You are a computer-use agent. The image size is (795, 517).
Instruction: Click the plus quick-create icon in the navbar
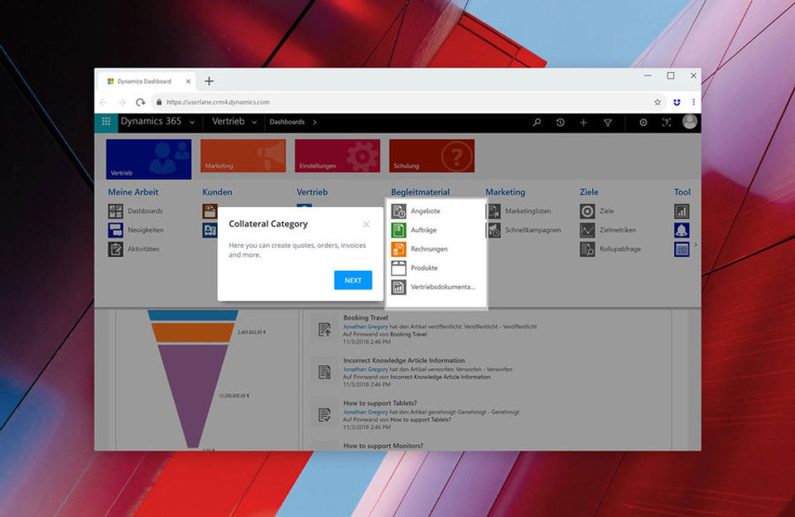(584, 123)
